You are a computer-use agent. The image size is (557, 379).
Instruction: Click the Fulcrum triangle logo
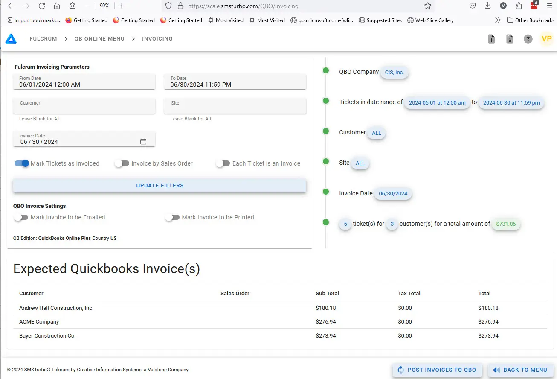click(x=11, y=39)
